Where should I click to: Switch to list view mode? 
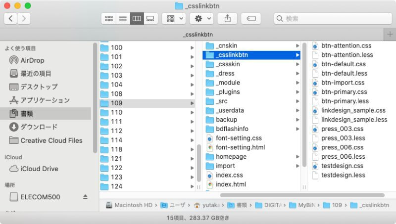(x=122, y=18)
